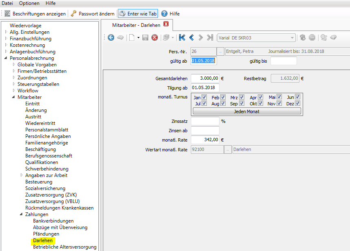The width and height of the screenshot is (350, 251).
Task: Open Betriebliche Altersversorgung in the tree
Action: tap(65, 247)
